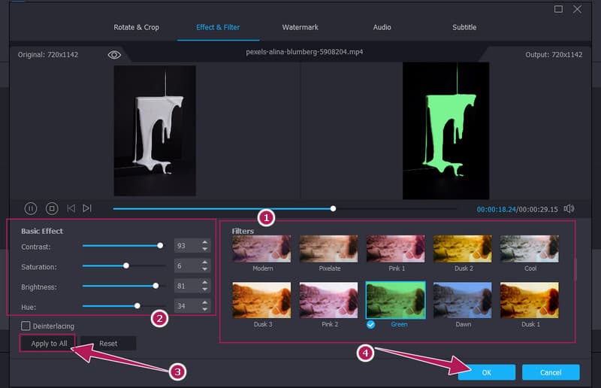Screen dimensions: 601x388
Task: Skip to the next frame
Action: 87,208
